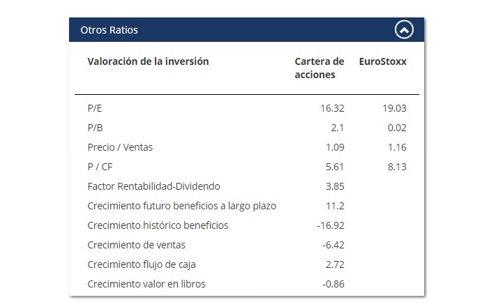Click the Precio / Ventas label
This screenshot has height=307, width=503.
point(120,147)
